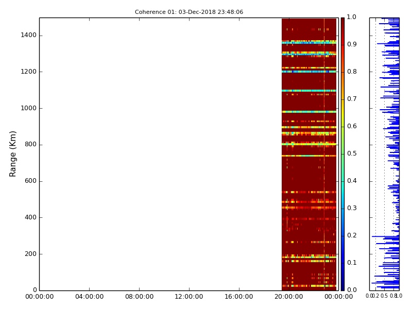Click the 1400 range tick label
The image size is (412, 309).
(29, 35)
